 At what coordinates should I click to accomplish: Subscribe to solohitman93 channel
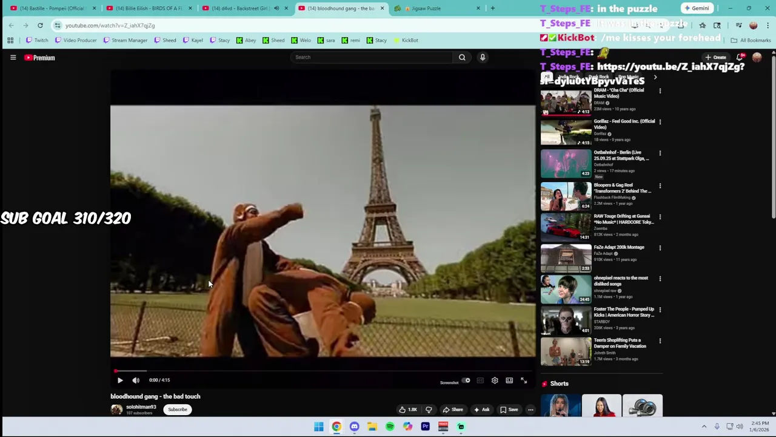tap(178, 410)
